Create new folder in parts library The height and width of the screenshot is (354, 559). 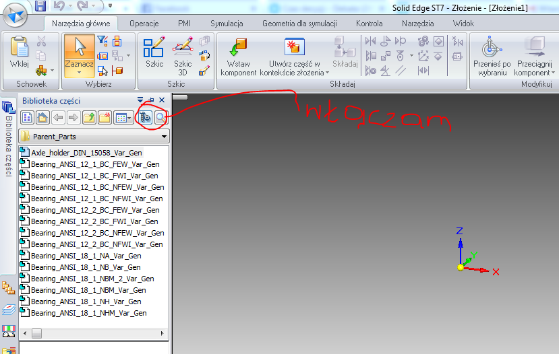(105, 118)
